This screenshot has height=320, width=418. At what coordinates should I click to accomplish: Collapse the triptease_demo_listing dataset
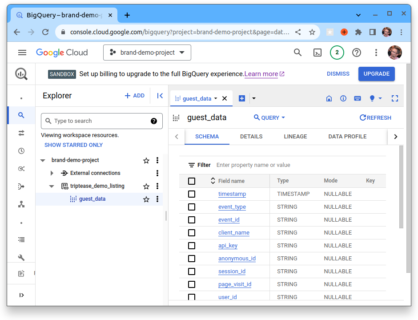click(x=51, y=186)
